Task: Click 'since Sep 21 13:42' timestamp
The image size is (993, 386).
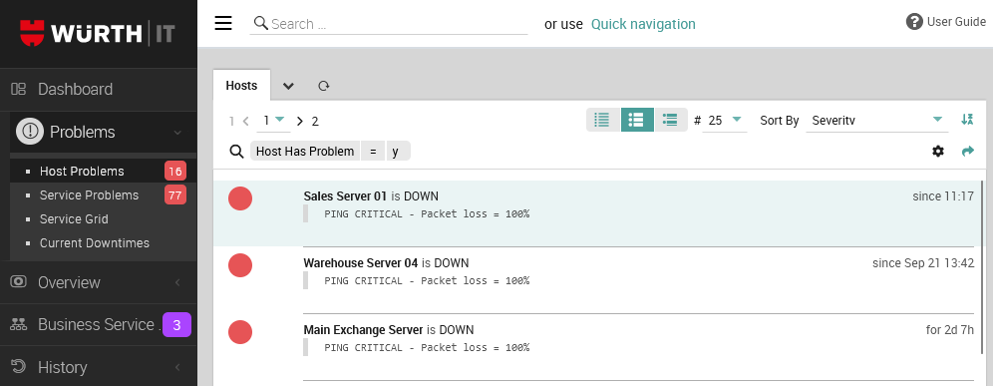Action: tap(922, 263)
